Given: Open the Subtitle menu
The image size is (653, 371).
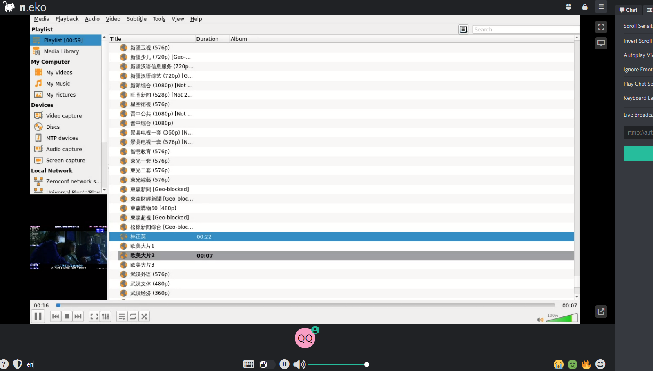Looking at the screenshot, I should 136,19.
